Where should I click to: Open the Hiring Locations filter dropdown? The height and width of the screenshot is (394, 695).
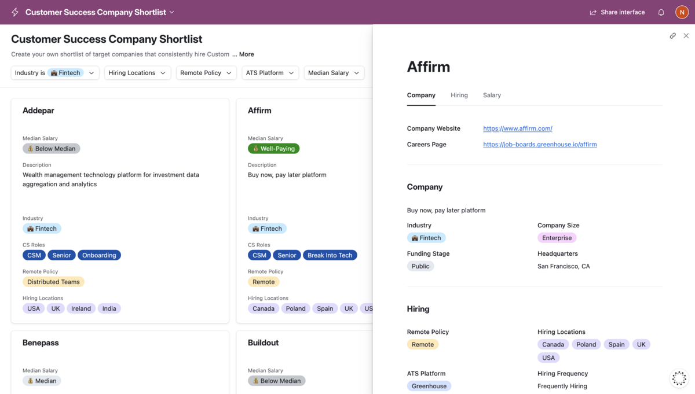137,73
